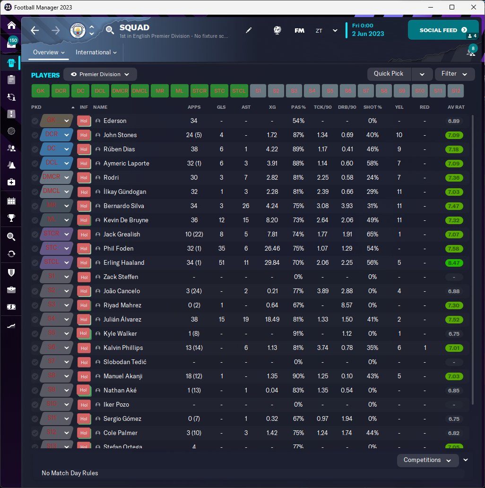Open STCL position dropdown for Erling Haaland
Screen dimensions: 485x488
pos(56,262)
